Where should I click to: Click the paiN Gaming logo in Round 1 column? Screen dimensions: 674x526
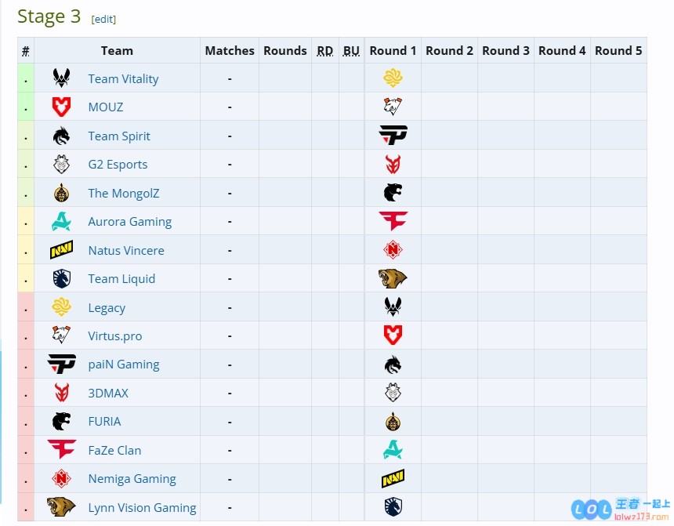[393, 136]
